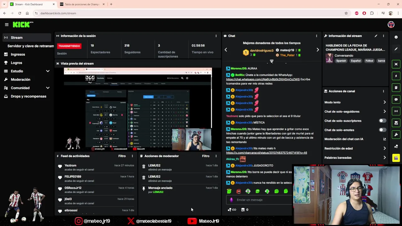Bookmark this page with the star icon
The width and height of the screenshot is (402, 226).
coord(346,13)
